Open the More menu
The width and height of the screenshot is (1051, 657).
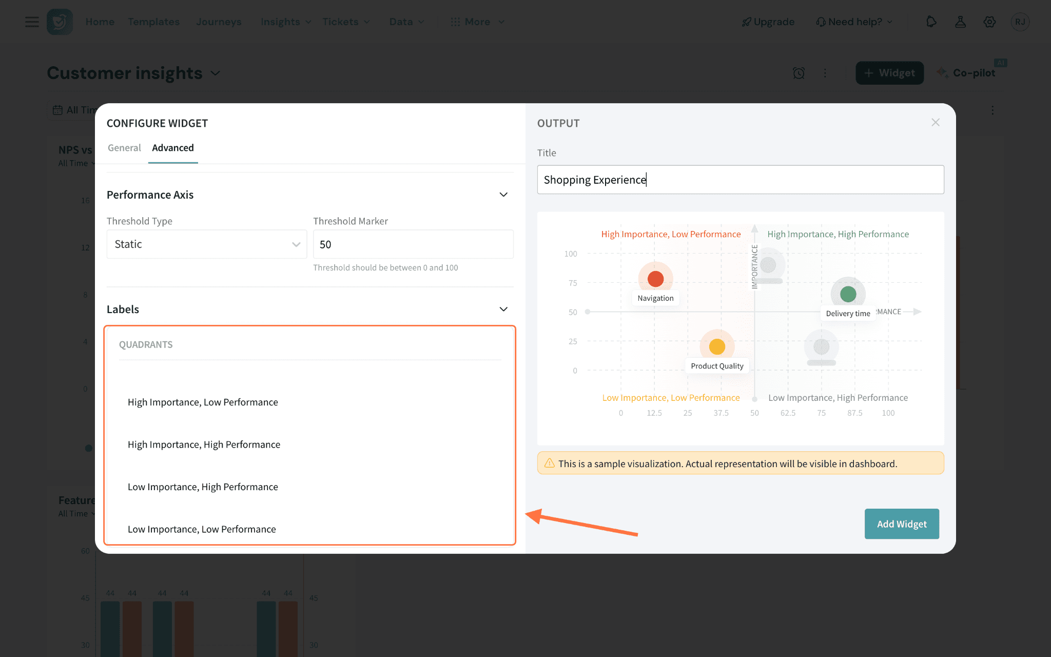pos(477,22)
